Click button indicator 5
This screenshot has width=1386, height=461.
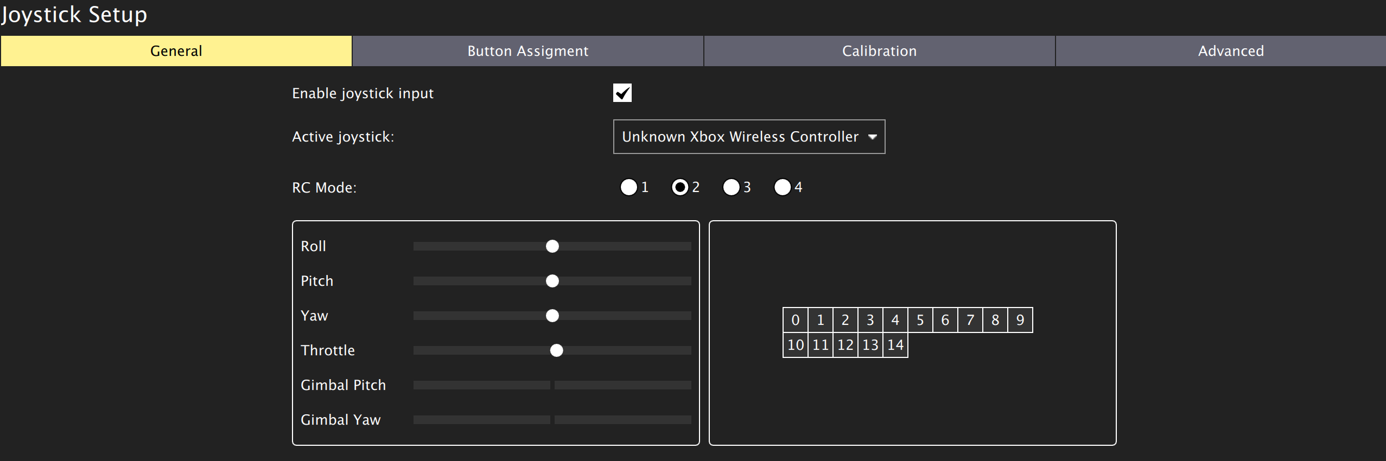click(x=920, y=320)
